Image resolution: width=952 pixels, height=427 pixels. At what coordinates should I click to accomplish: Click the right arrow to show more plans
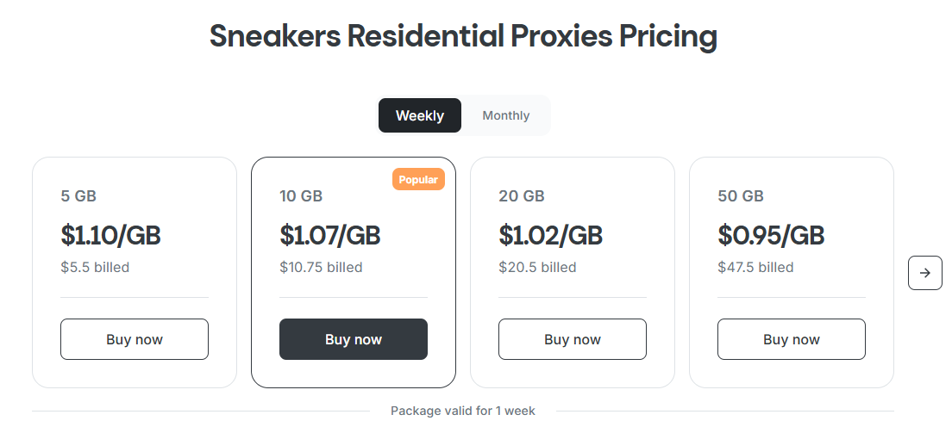(x=924, y=273)
